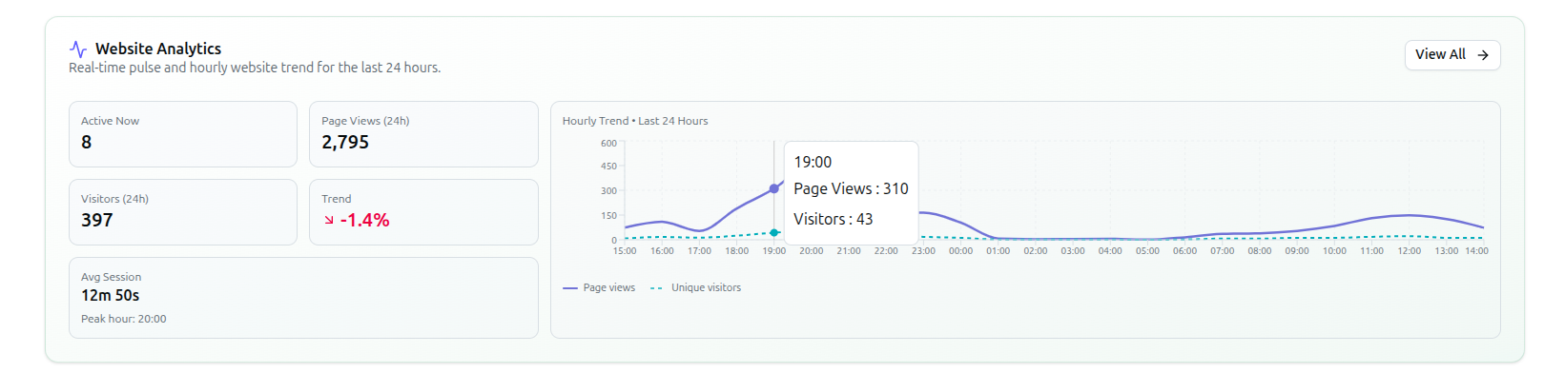Toggle the Unique visitors legend item
Image resolution: width=1544 pixels, height=373 pixels.
point(695,287)
